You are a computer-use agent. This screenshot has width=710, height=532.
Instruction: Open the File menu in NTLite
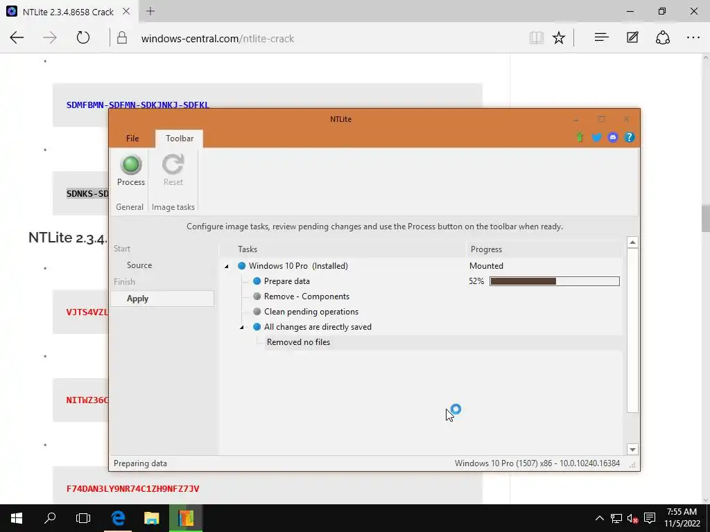132,139
